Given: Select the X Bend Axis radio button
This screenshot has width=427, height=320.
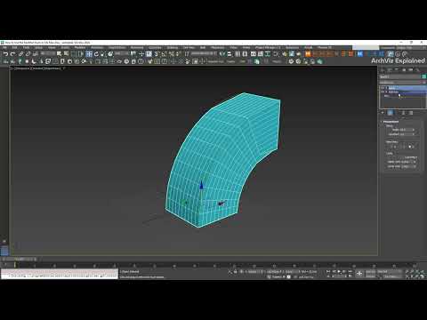Looking at the screenshot, I should point(392,147).
